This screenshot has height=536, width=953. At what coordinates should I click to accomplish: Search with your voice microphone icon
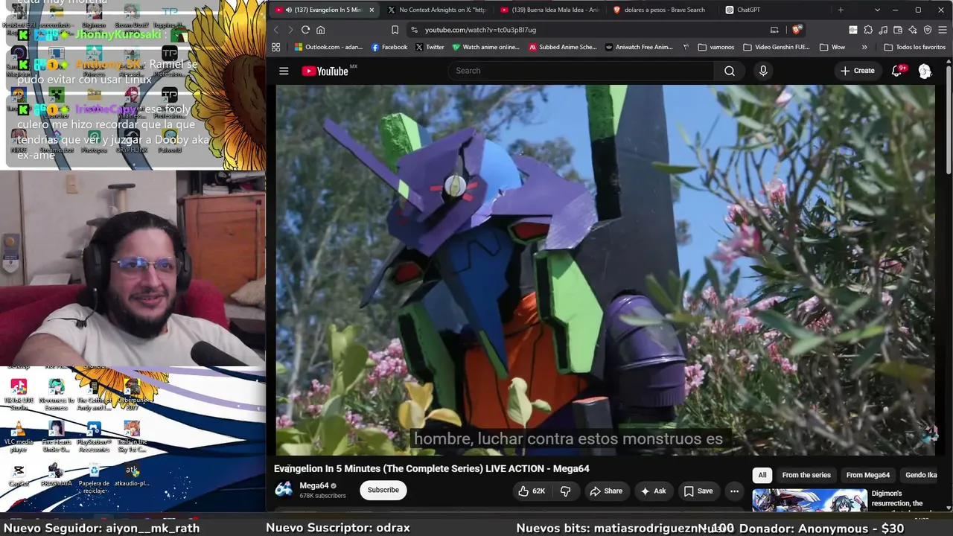[x=763, y=71]
